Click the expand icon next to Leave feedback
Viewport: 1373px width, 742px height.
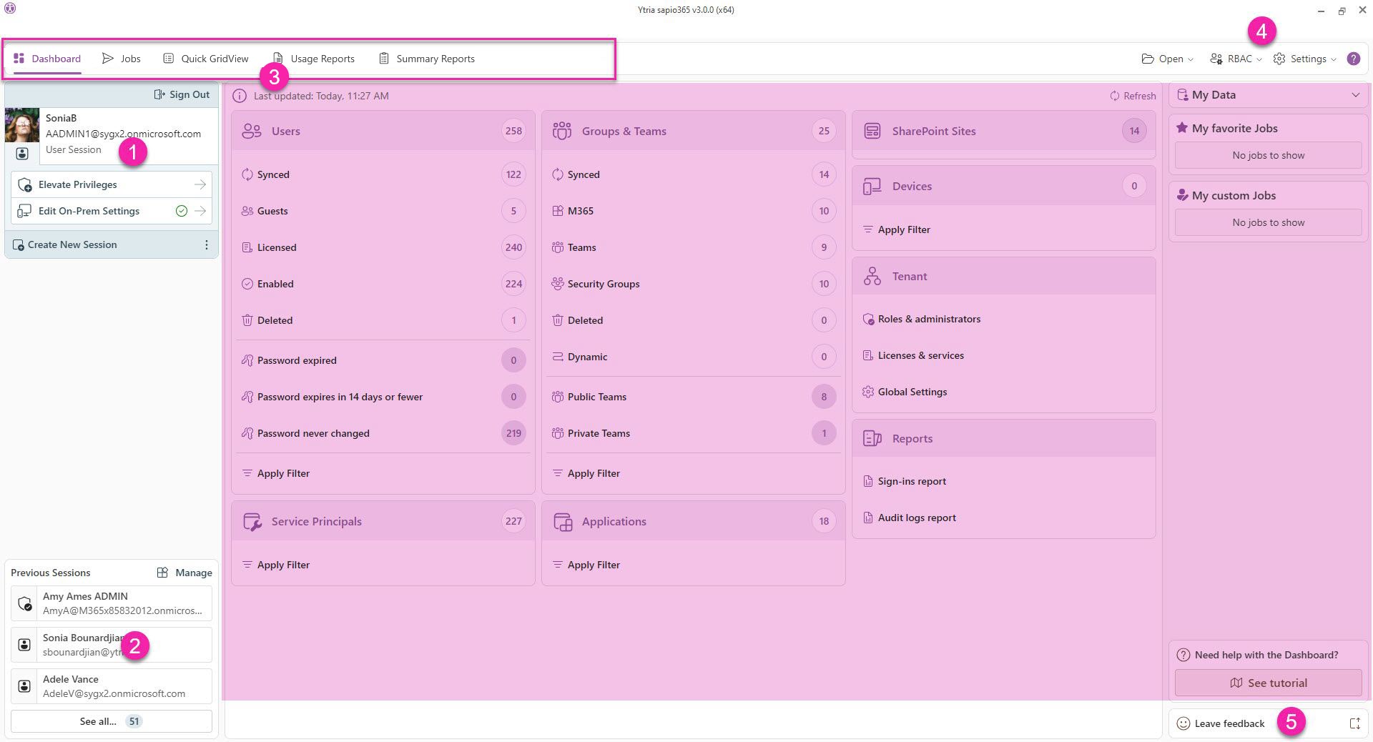click(1354, 723)
